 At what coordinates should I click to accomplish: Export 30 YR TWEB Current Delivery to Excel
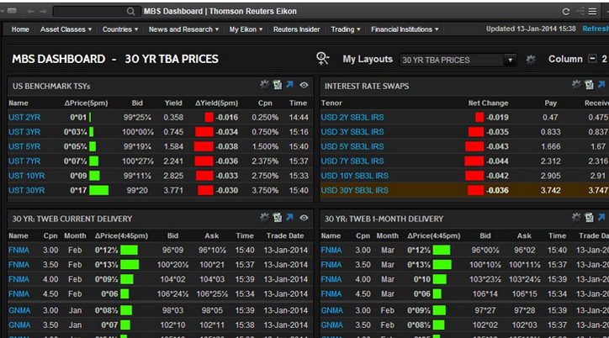click(277, 219)
